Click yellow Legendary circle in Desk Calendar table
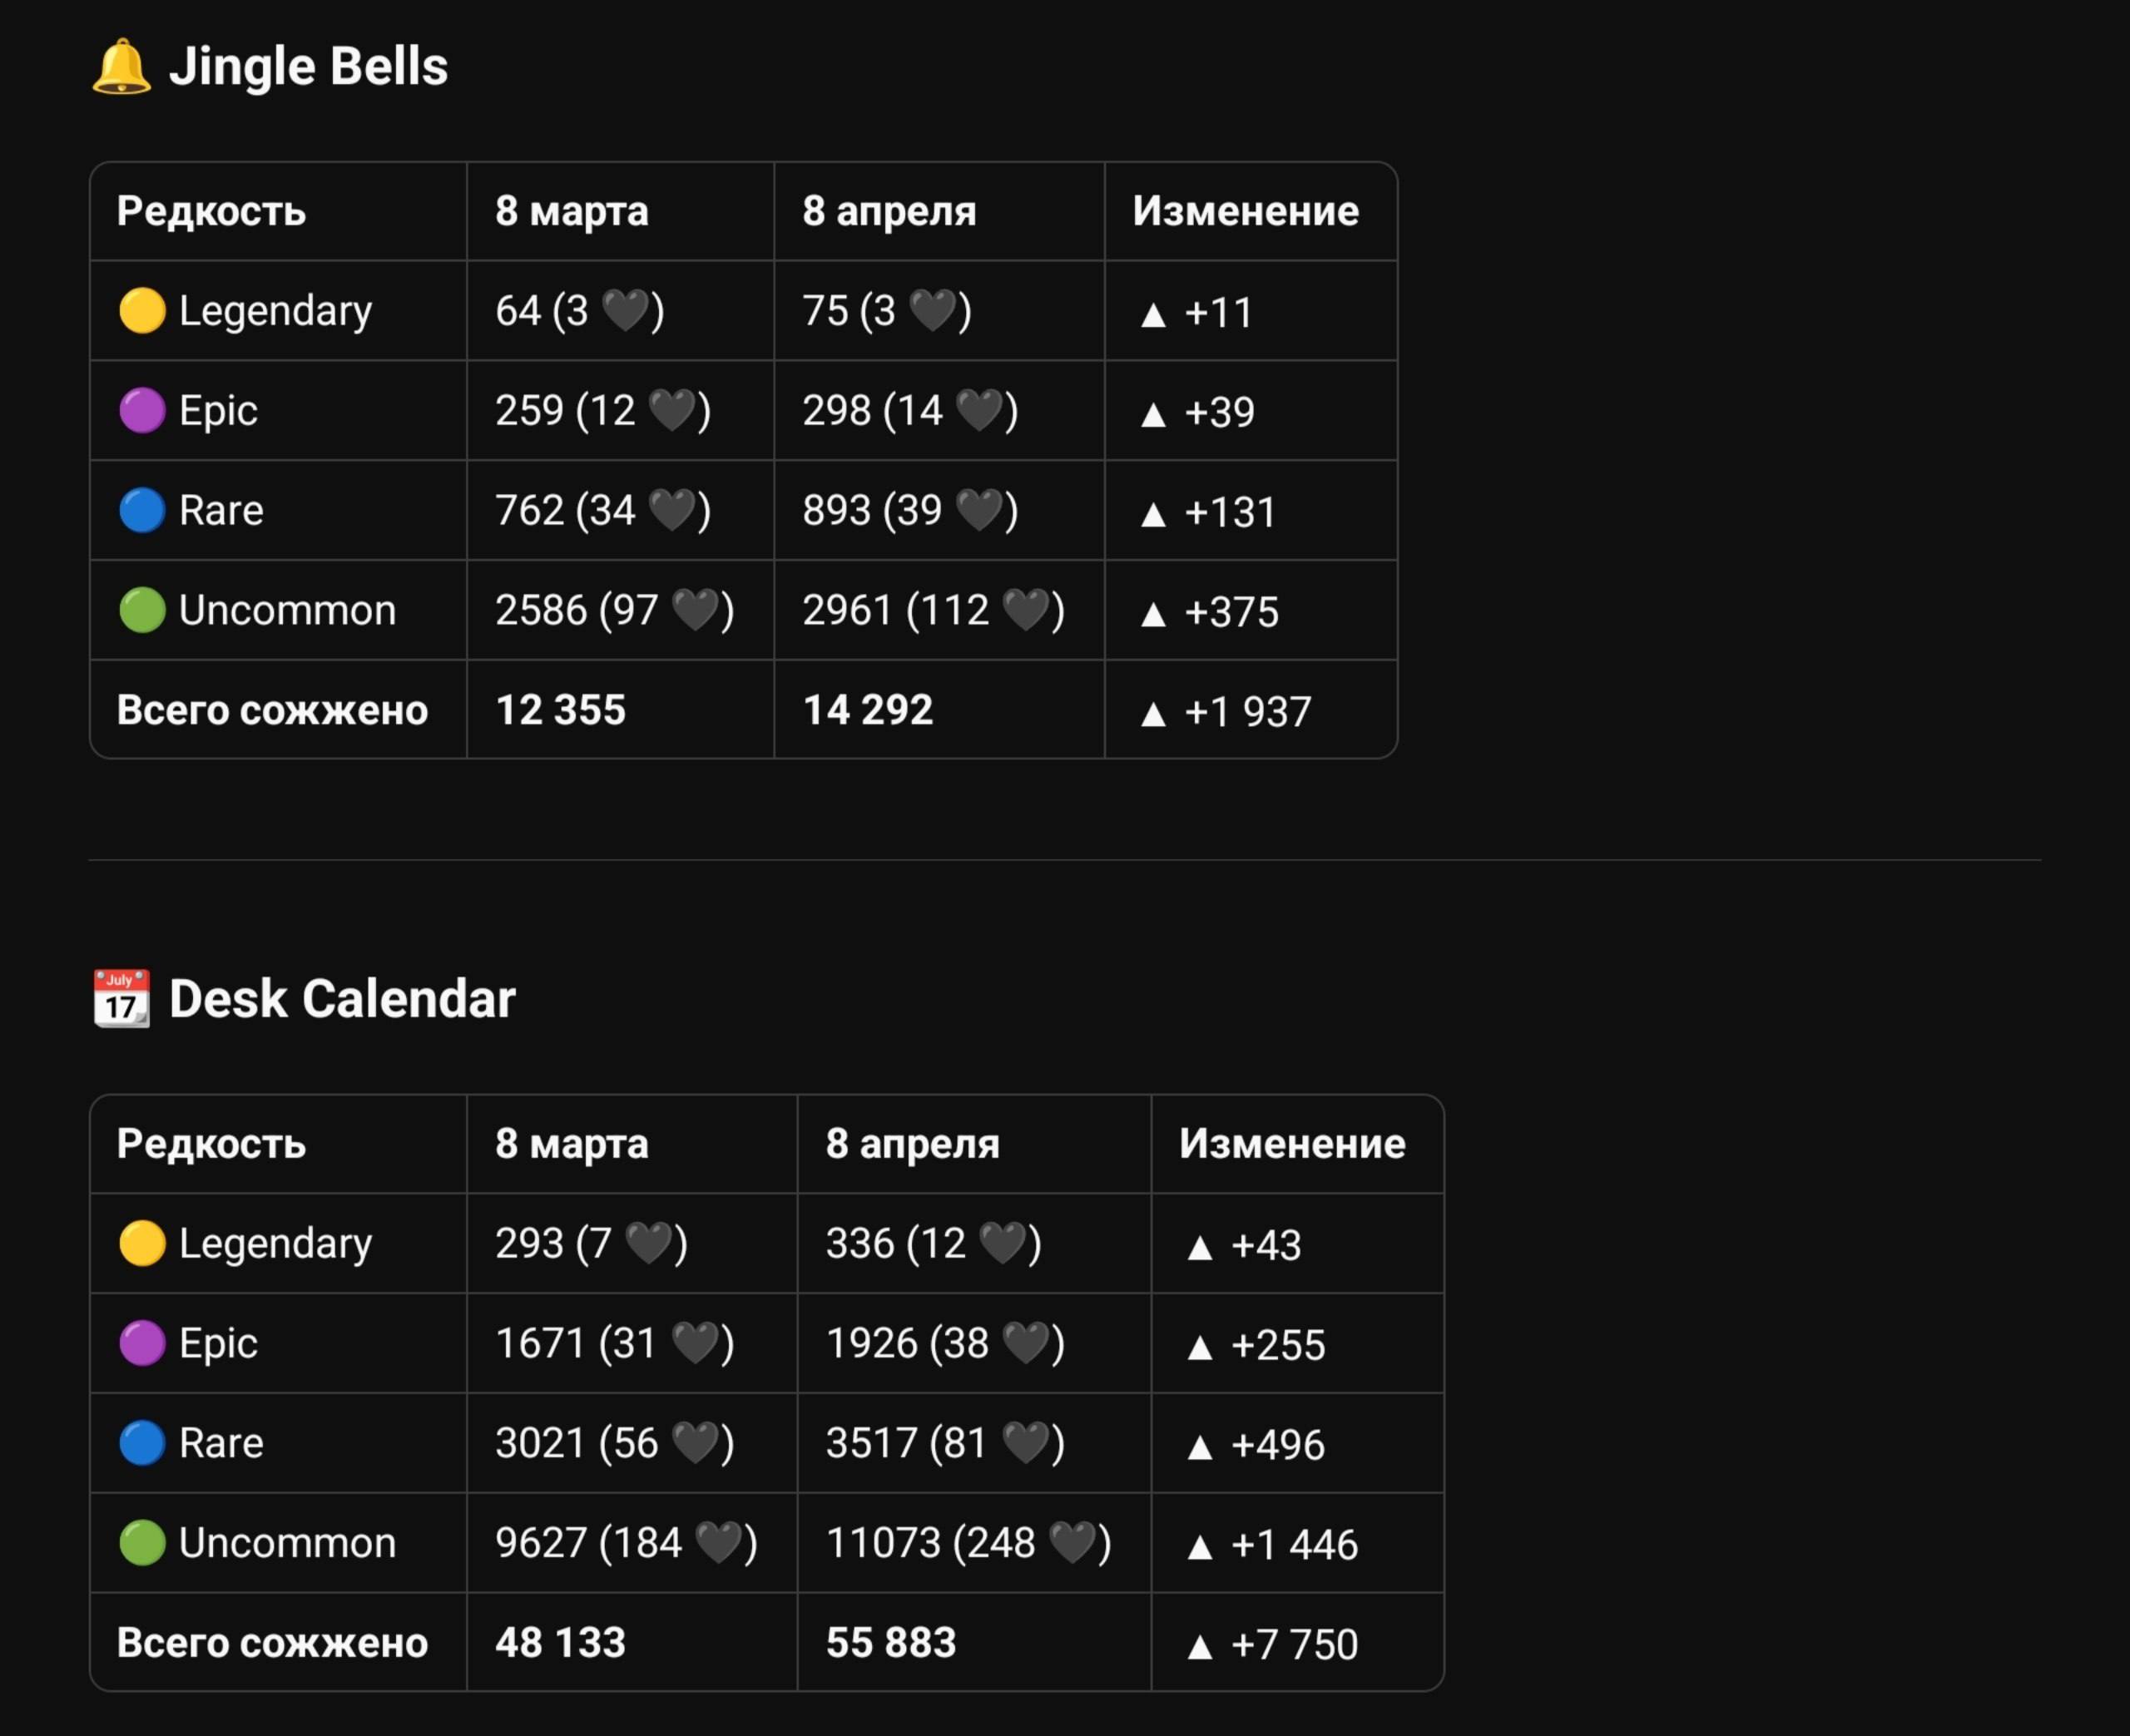 tap(142, 1243)
